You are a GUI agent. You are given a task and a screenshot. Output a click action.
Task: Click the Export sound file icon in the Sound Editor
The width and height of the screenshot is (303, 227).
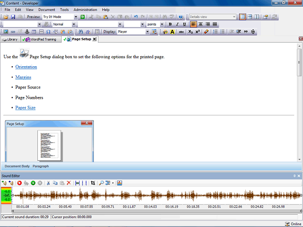pos(11,183)
